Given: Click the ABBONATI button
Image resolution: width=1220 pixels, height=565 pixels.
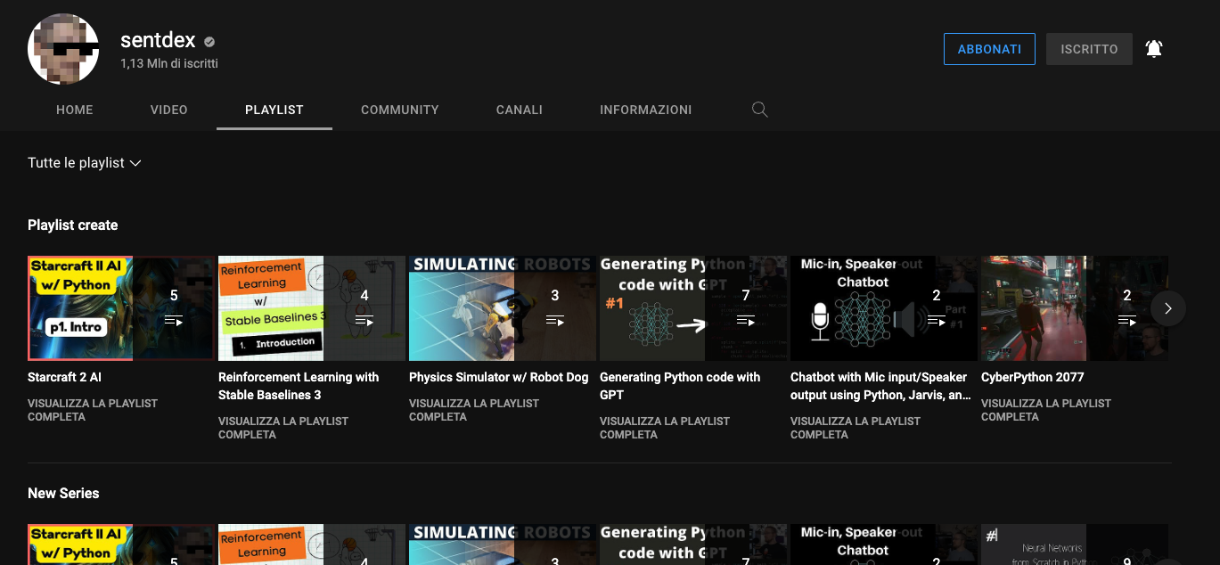Looking at the screenshot, I should pyautogui.click(x=989, y=49).
